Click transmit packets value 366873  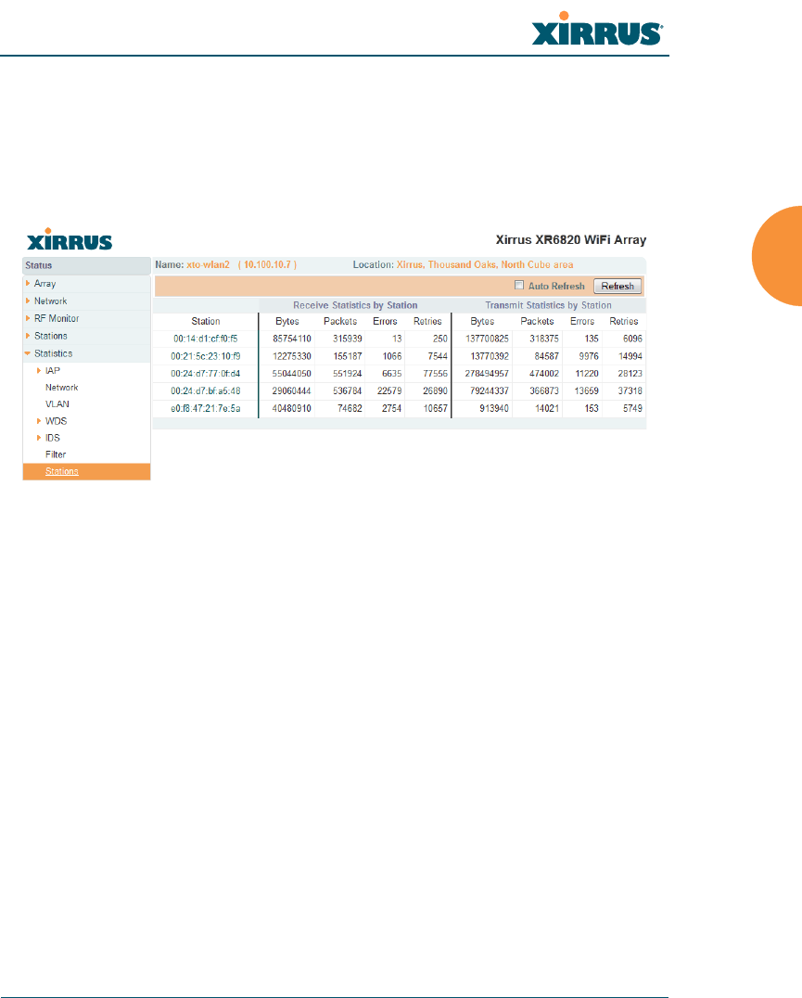coord(544,390)
